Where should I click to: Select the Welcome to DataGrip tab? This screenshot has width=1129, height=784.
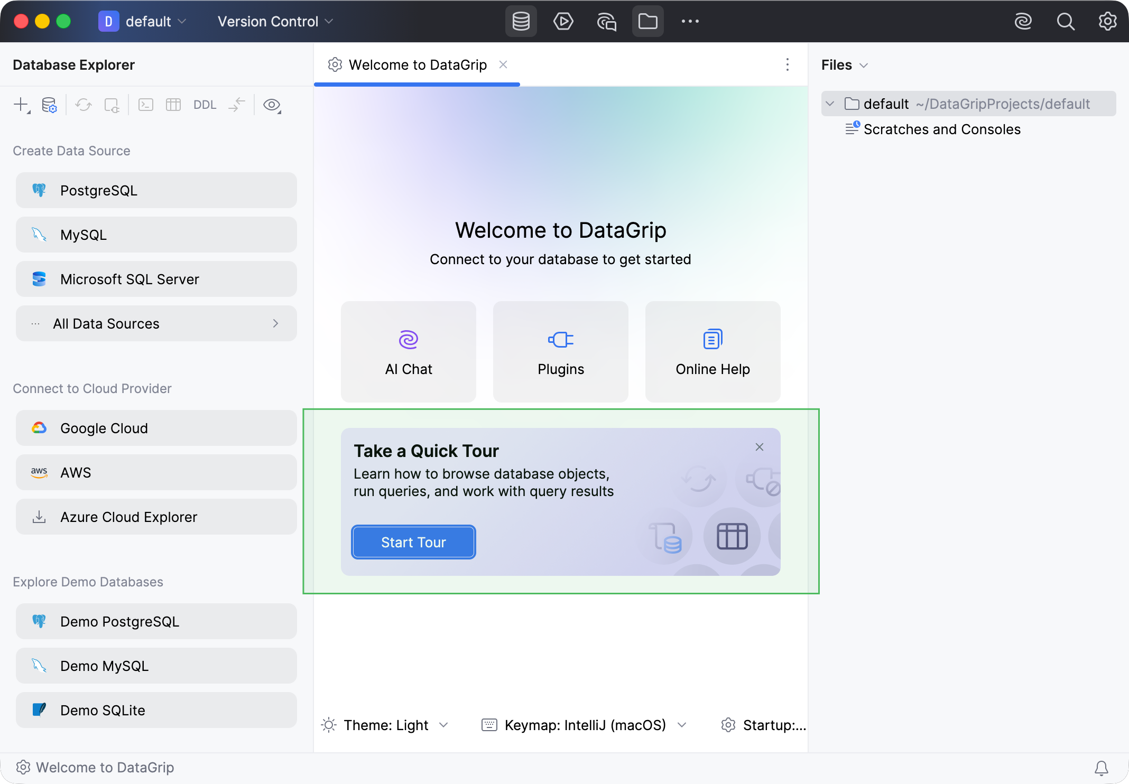(417, 65)
